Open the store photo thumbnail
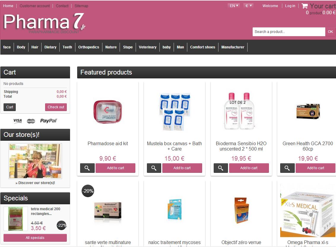 click(x=35, y=161)
